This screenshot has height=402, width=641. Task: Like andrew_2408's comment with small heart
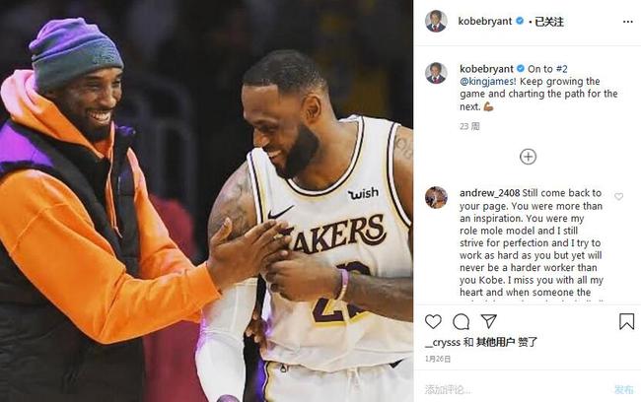tap(619, 196)
